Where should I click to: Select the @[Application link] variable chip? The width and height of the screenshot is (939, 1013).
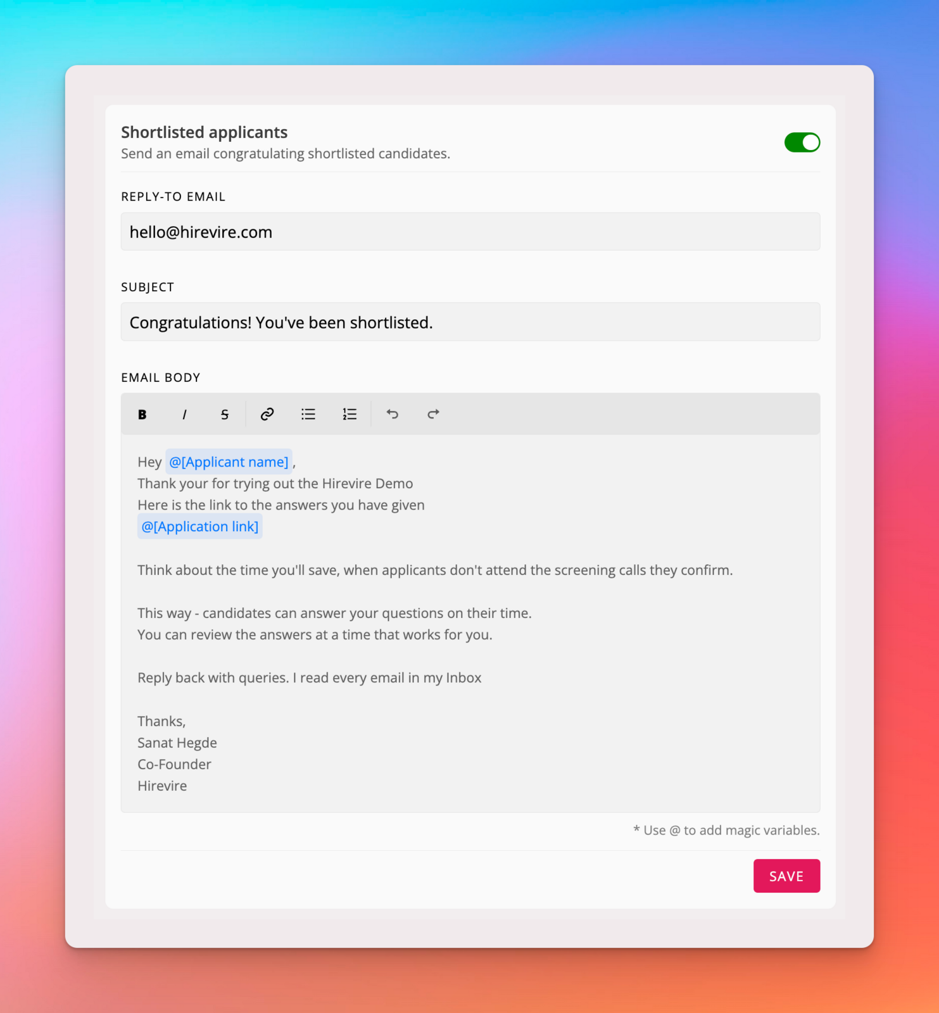coord(199,526)
